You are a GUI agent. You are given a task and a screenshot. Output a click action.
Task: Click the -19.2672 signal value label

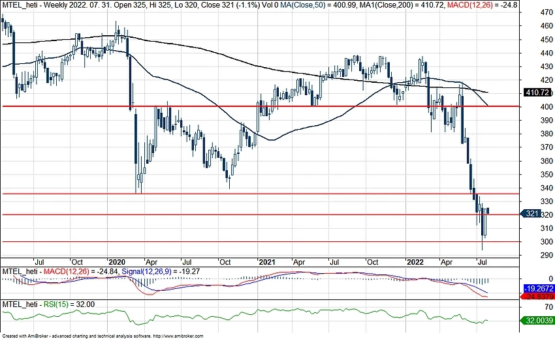click(x=539, y=288)
